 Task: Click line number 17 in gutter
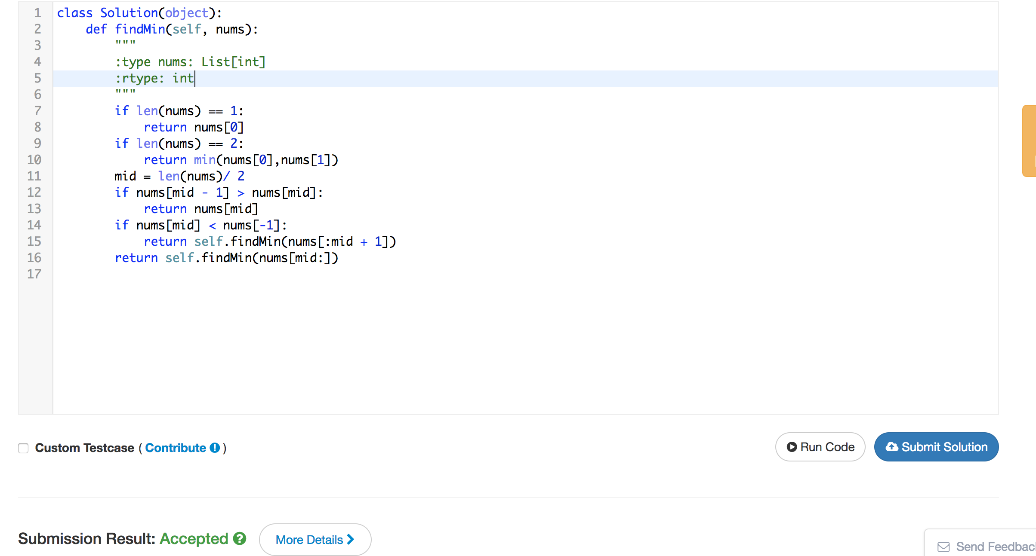coord(34,274)
